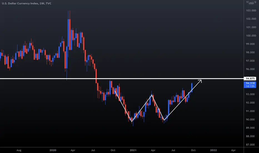Click the U.S. Dollar Currency Index chart title

coord(27,3)
